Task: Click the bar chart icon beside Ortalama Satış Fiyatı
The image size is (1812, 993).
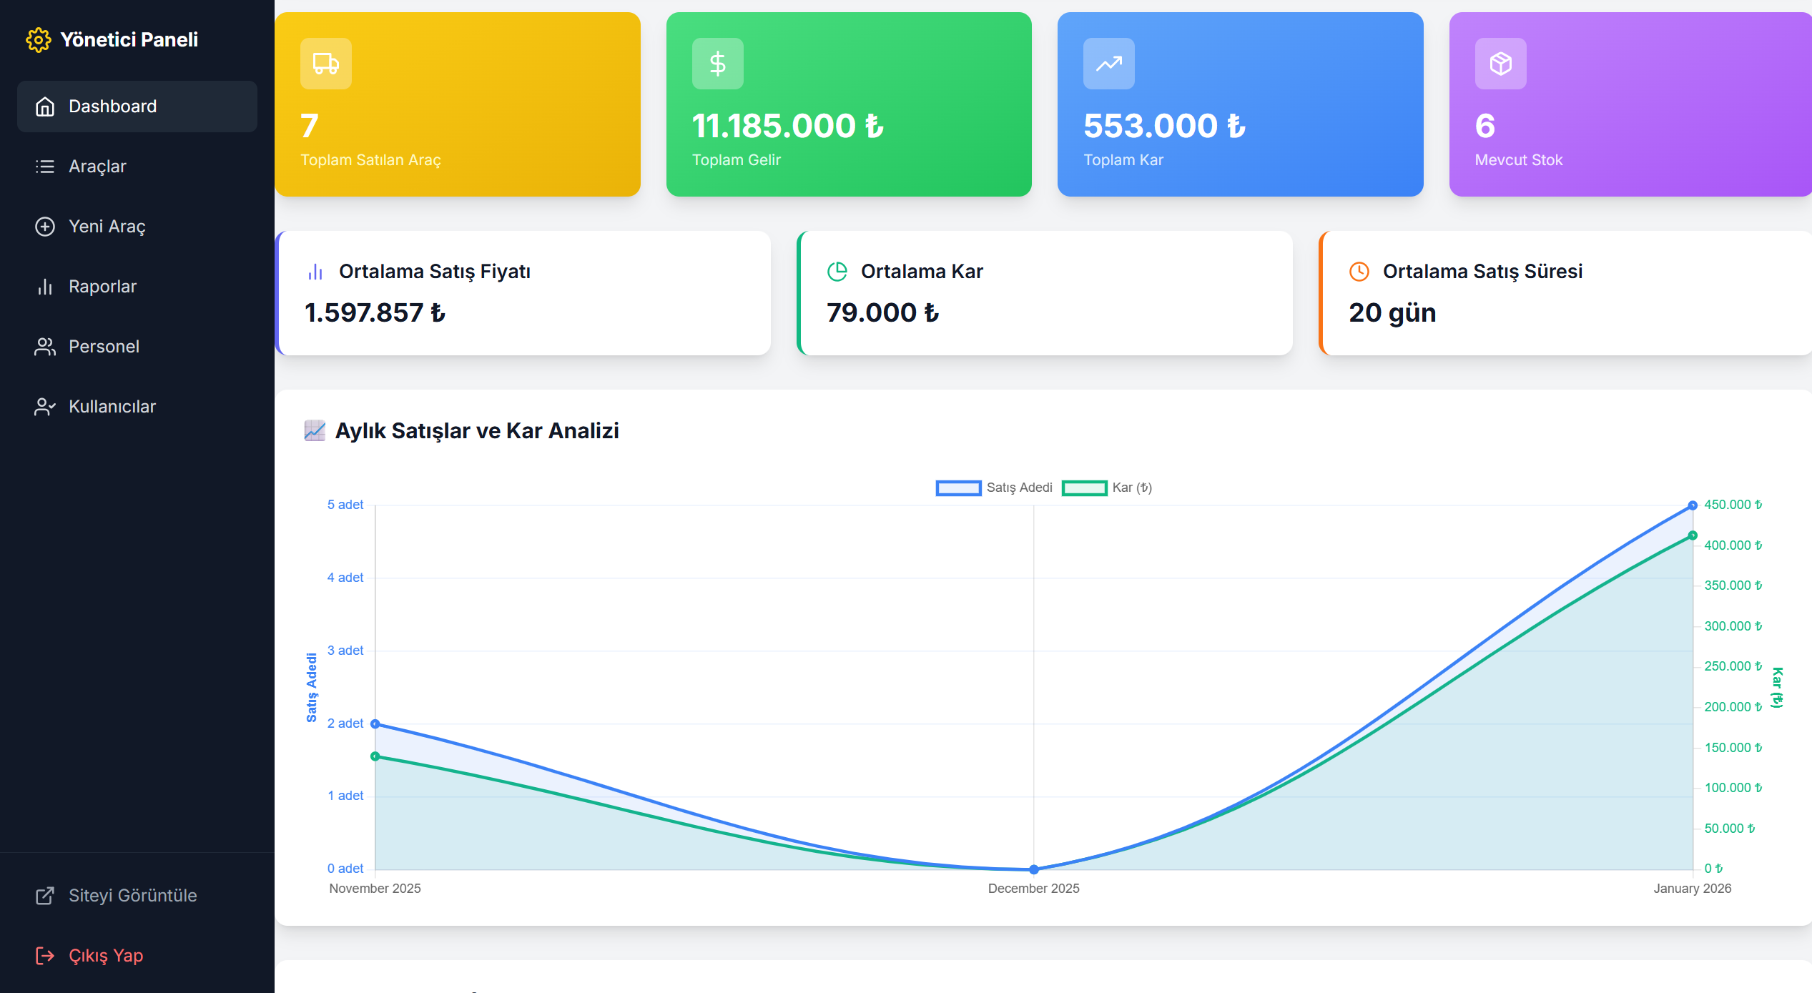Action: click(315, 272)
